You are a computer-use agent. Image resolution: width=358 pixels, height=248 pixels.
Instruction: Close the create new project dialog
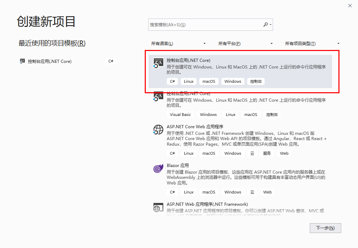coord(350,6)
